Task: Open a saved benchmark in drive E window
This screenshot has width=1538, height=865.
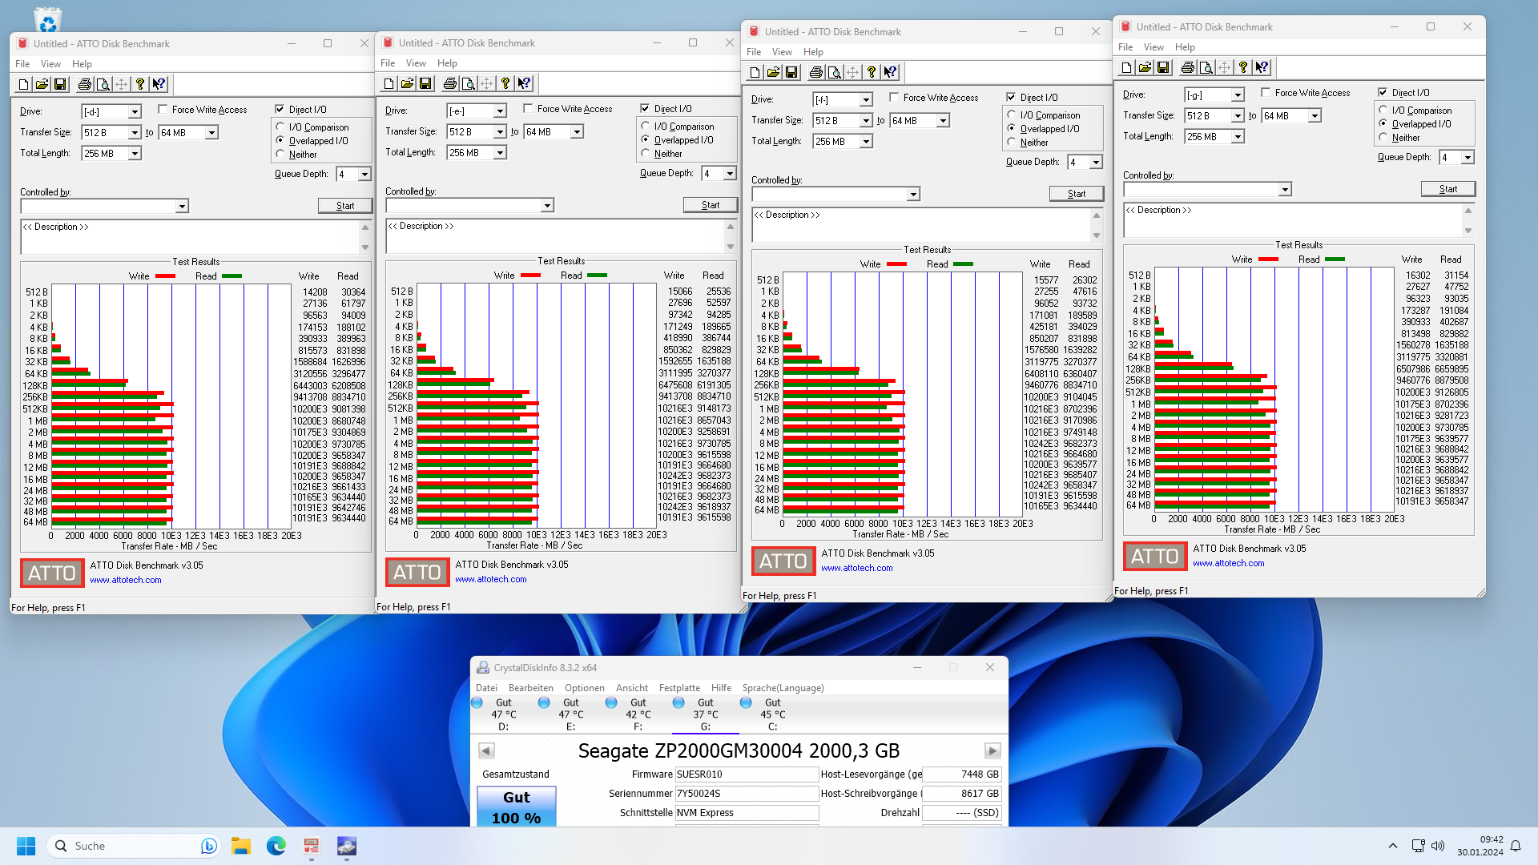Action: tap(407, 82)
